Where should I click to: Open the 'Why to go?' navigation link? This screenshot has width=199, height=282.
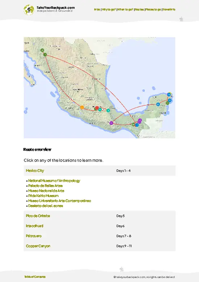point(109,9)
